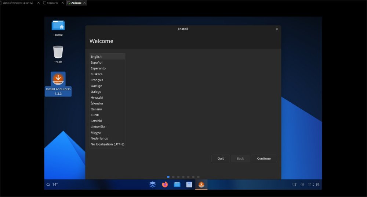
Task: Focus the installer icon in the taskbar
Action: point(201,185)
